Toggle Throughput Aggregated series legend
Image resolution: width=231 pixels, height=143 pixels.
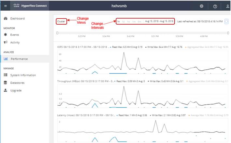(207, 81)
